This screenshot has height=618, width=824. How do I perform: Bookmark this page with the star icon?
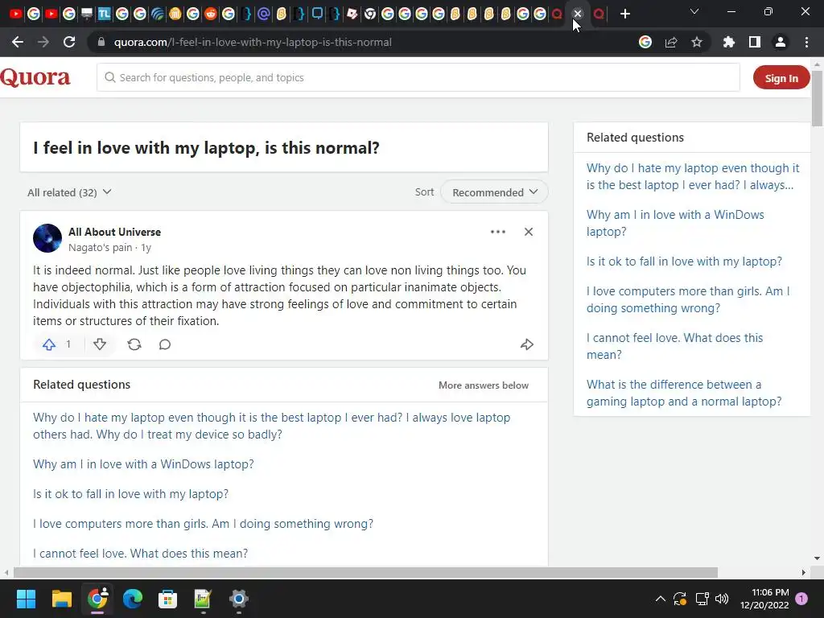click(697, 42)
